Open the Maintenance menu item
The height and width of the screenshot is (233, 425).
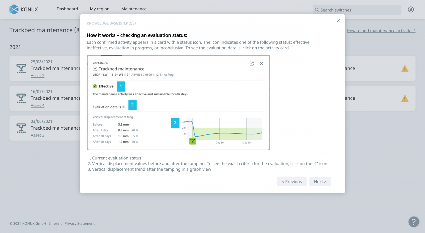point(134,9)
